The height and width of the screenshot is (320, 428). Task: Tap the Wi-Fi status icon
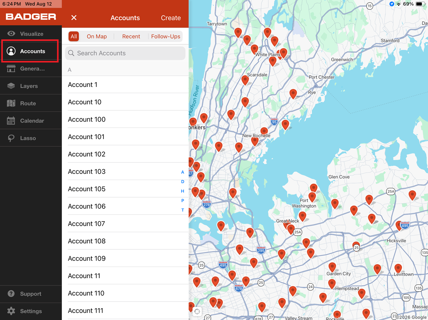click(x=399, y=4)
